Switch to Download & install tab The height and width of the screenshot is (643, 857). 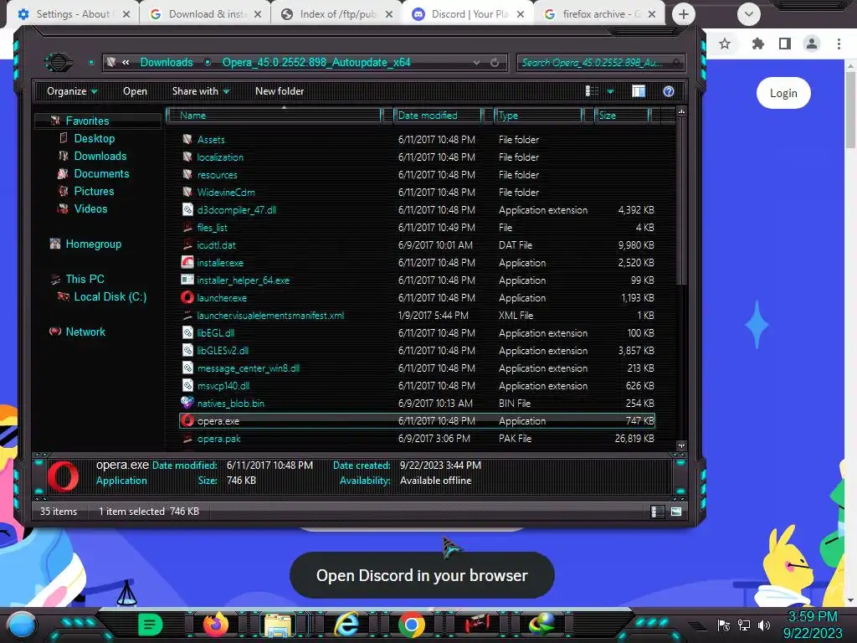point(207,14)
